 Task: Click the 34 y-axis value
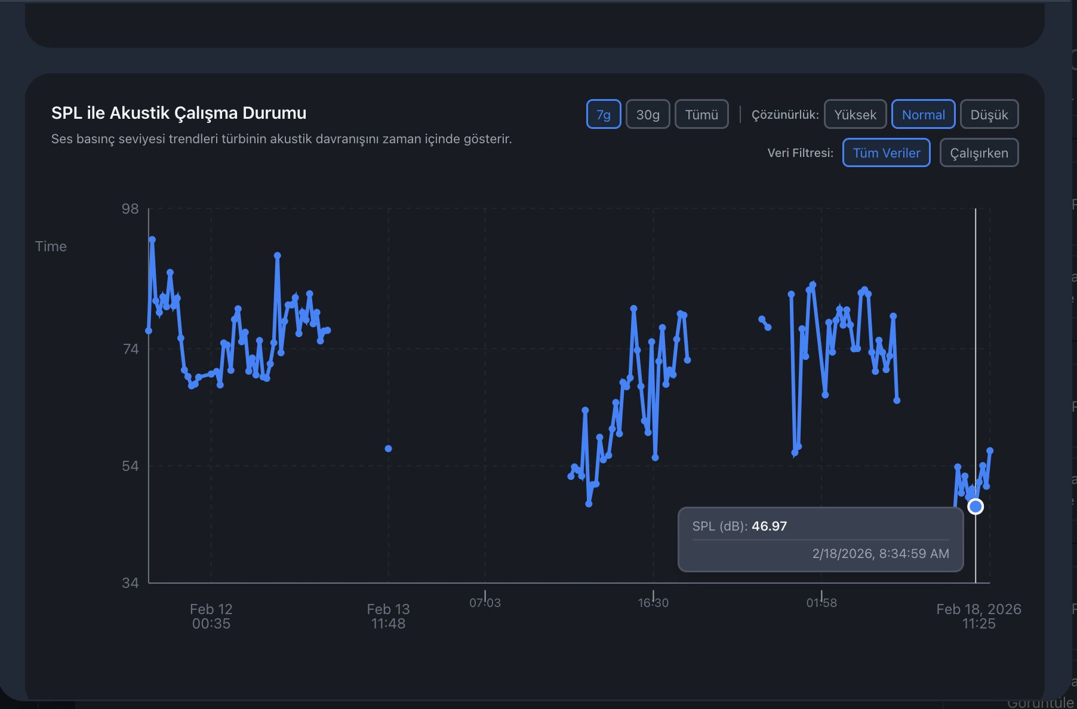[130, 583]
